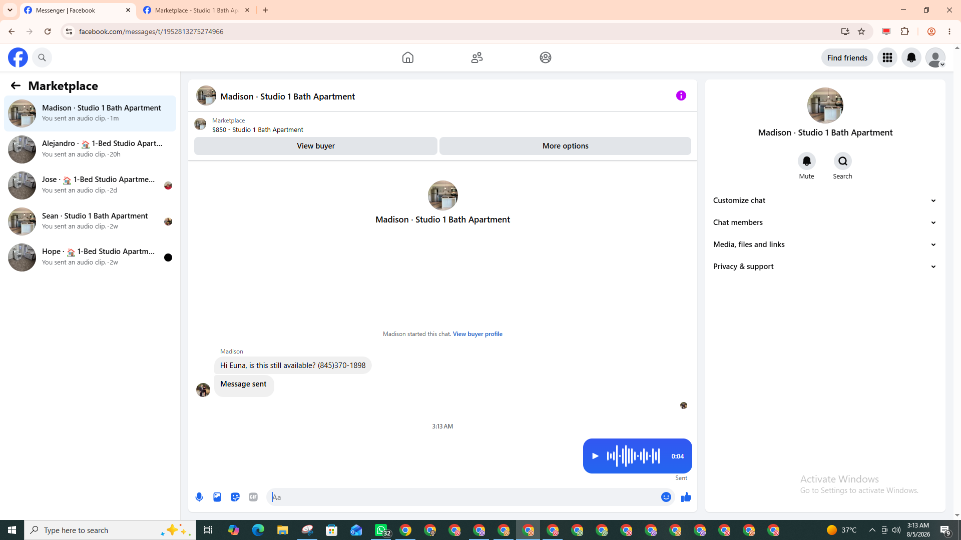Image resolution: width=961 pixels, height=540 pixels.
Task: Reload the current page
Action: click(48, 31)
